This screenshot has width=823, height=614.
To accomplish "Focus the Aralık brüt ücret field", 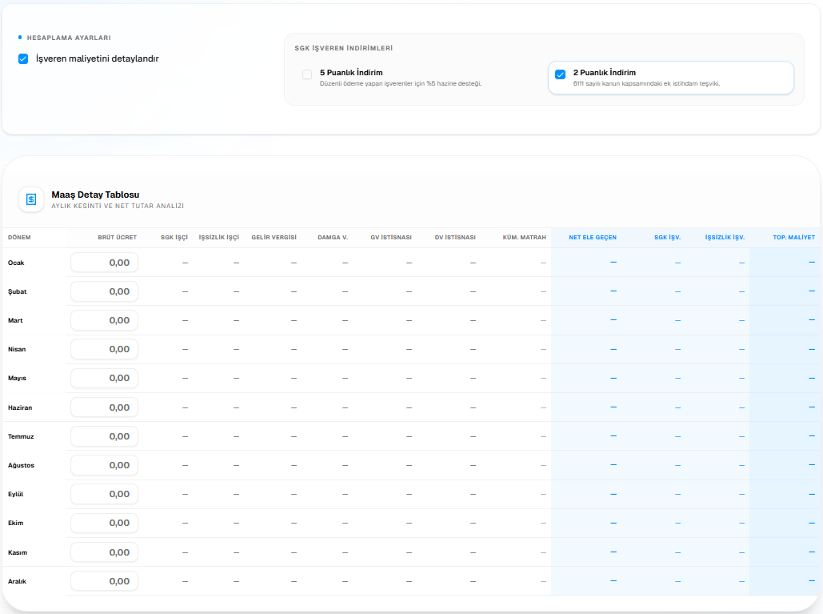I will [105, 581].
